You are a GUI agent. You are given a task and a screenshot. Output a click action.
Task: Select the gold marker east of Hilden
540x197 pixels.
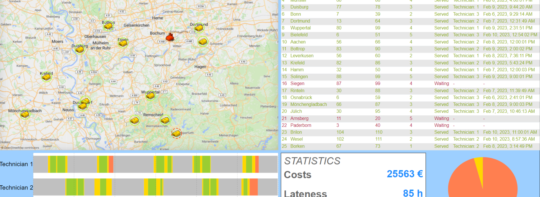click(x=135, y=120)
